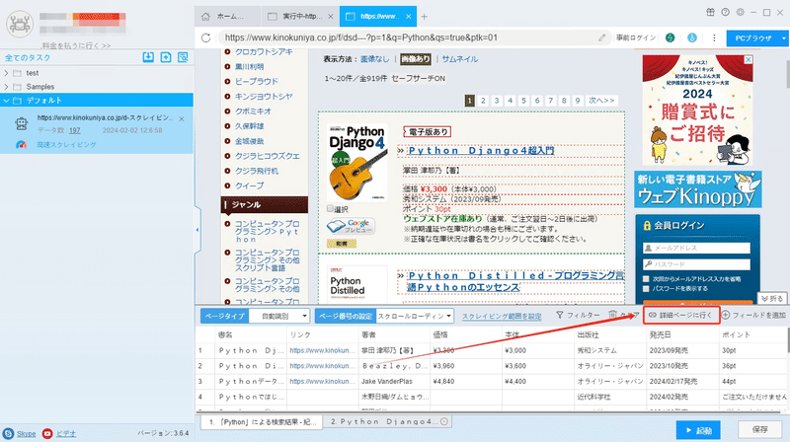This screenshot has height=442, width=790.
Task: Click the red video icon in footer
Action: coord(47,433)
